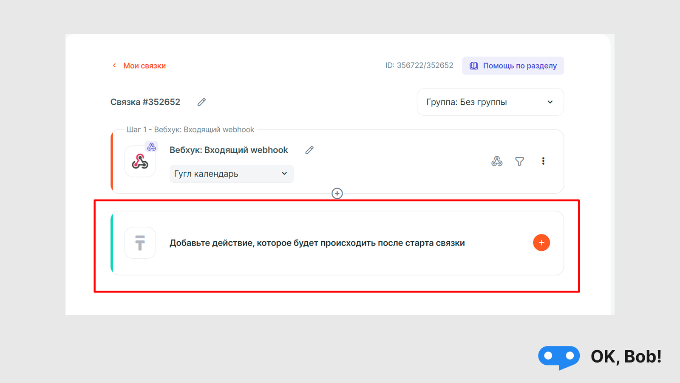Click the Мои связки link
Screen dimensions: 680x383
[x=144, y=66]
